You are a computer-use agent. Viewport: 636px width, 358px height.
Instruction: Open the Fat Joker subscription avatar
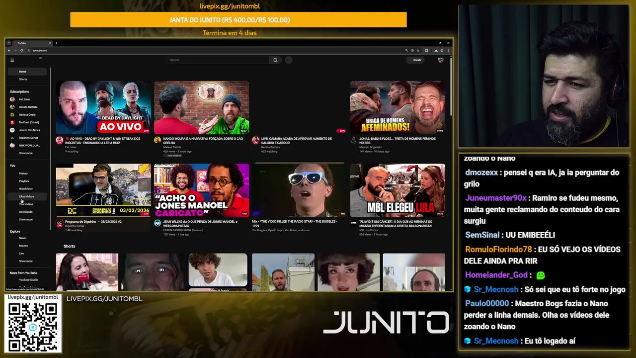12,99
